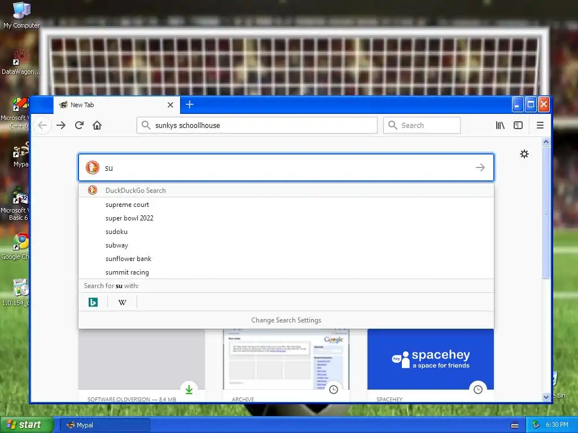Open new tab customize gear icon
This screenshot has height=433, width=578.
(x=524, y=154)
